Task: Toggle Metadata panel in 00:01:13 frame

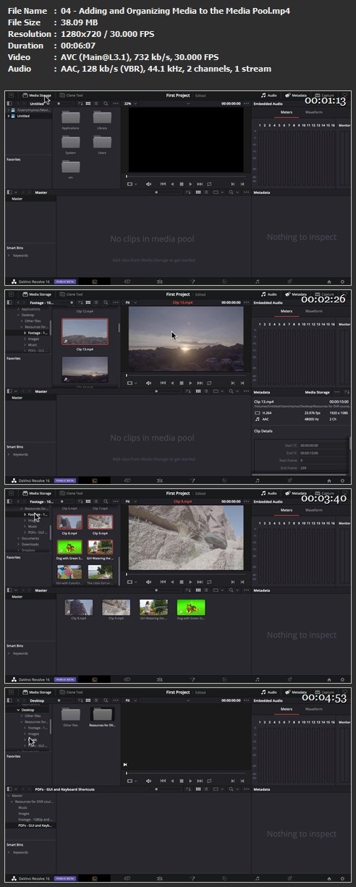Action: tap(297, 94)
